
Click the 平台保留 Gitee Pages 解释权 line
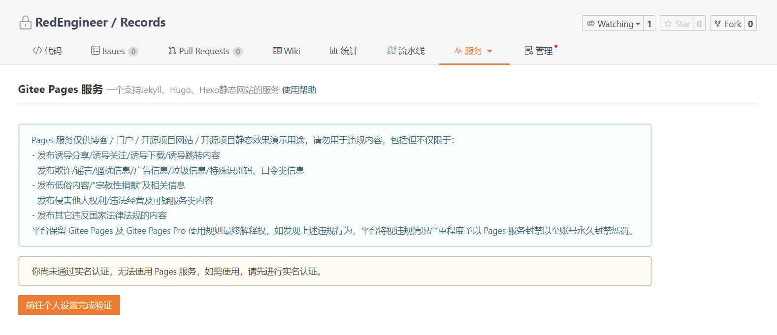pos(334,231)
